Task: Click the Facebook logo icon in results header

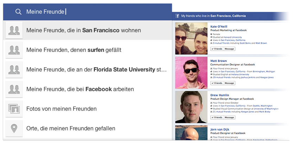Action: (178, 16)
